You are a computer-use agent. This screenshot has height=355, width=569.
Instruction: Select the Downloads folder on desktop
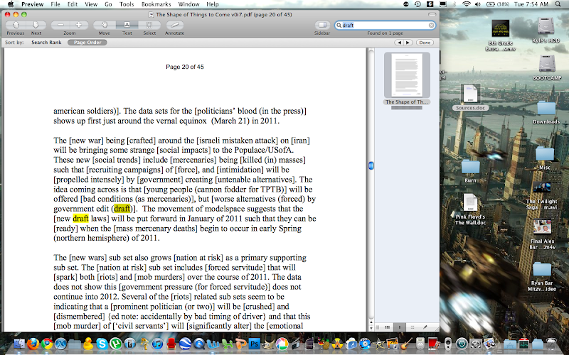pyautogui.click(x=546, y=112)
